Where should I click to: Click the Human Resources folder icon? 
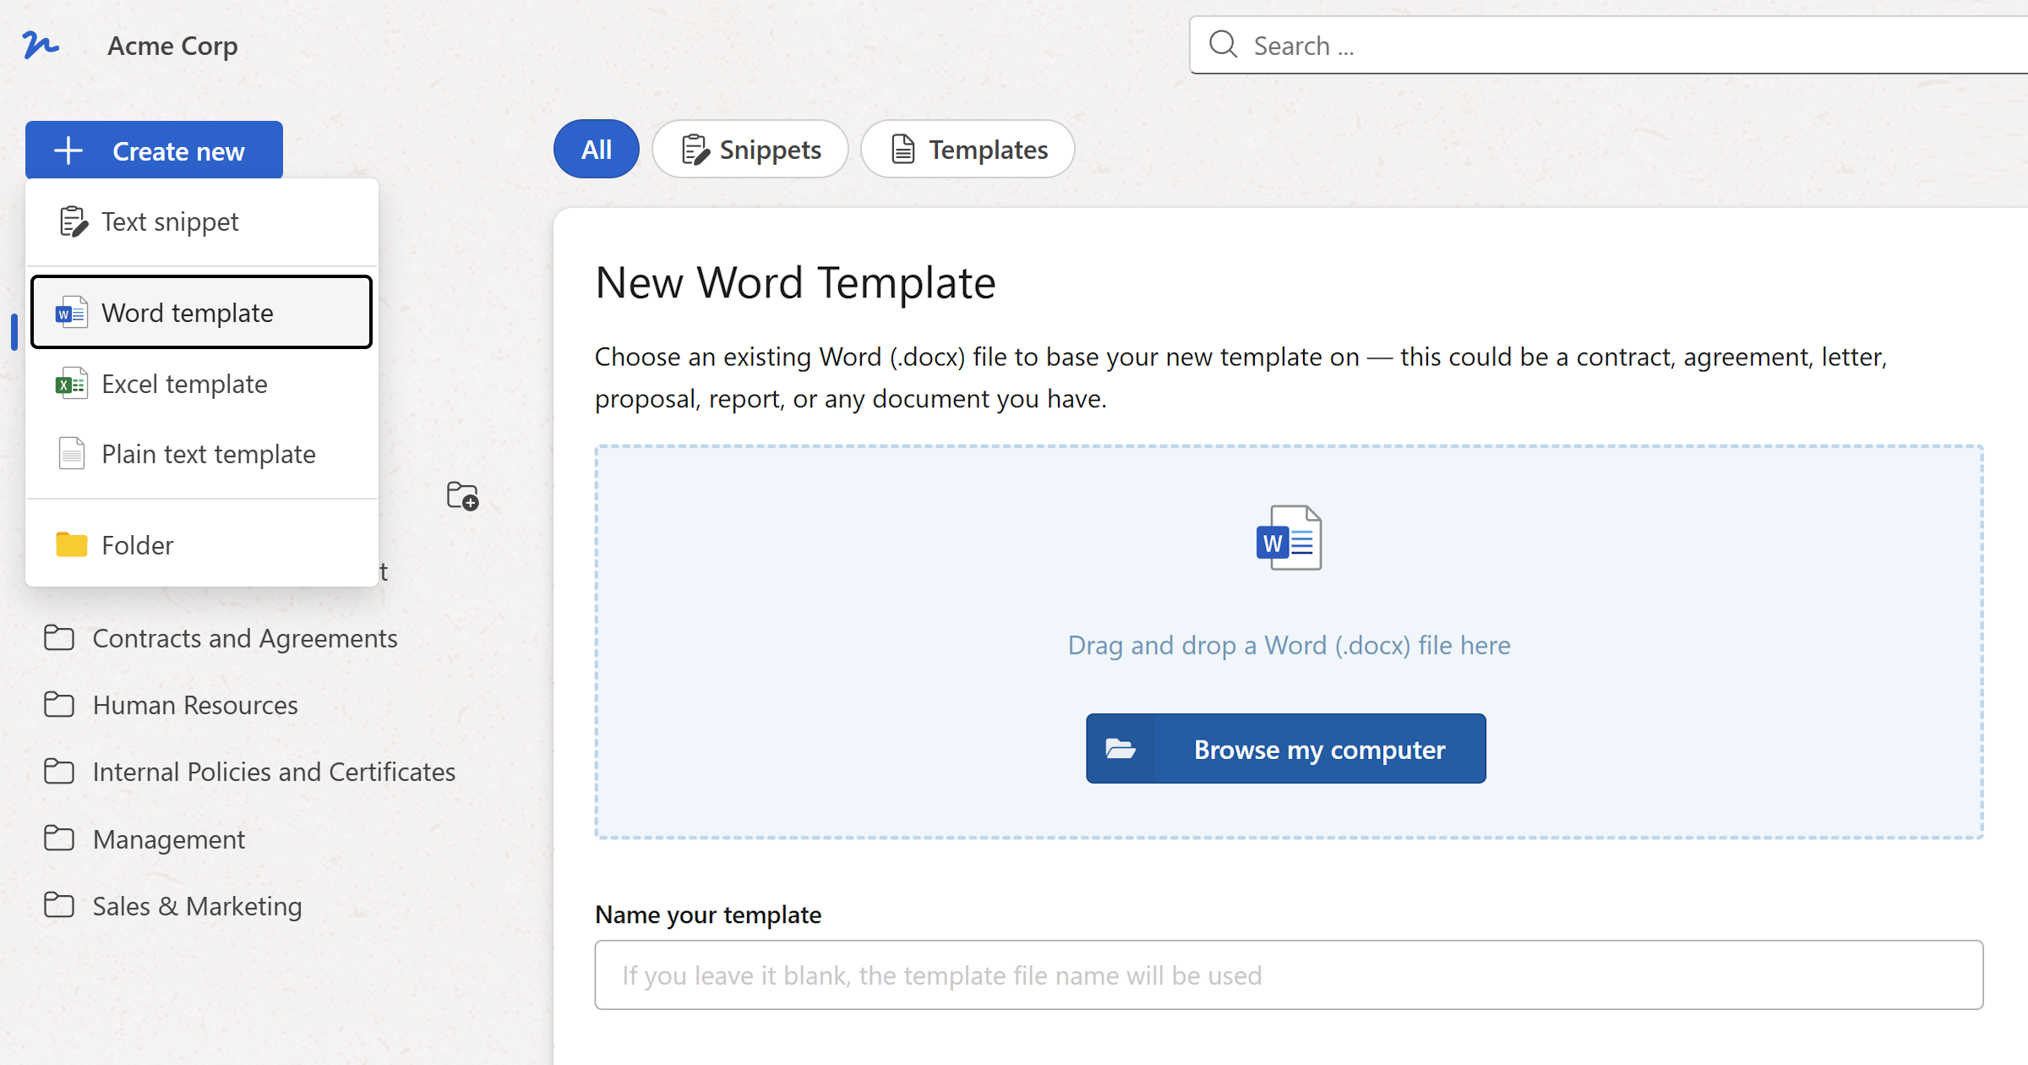[x=58, y=704]
